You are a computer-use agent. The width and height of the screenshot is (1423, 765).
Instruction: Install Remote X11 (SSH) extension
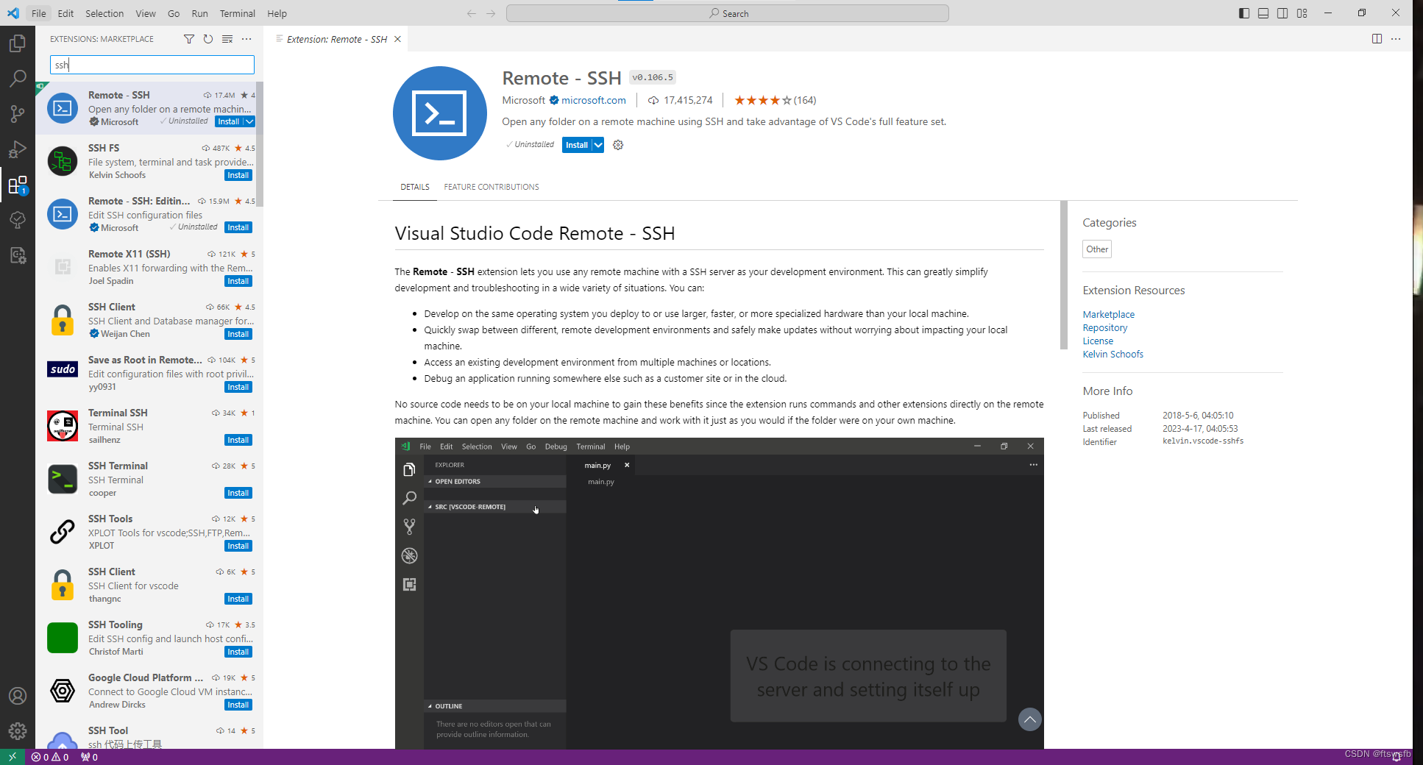click(x=238, y=281)
